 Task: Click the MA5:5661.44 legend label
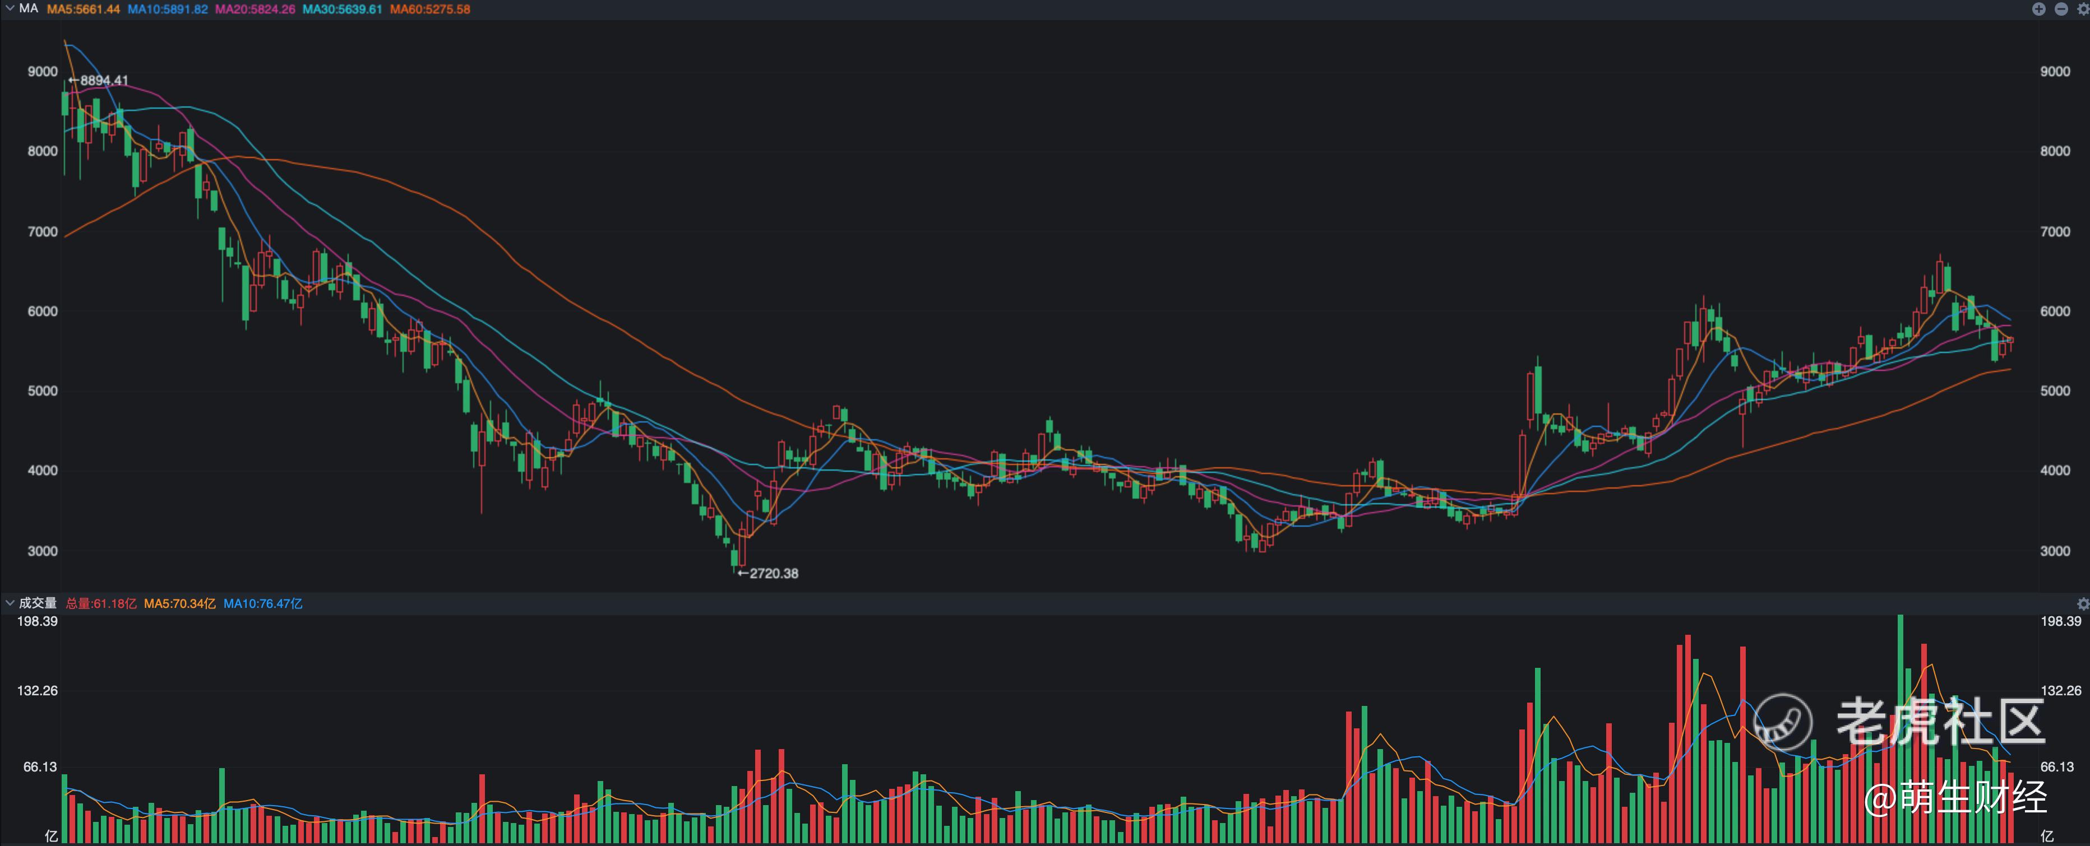tap(84, 9)
